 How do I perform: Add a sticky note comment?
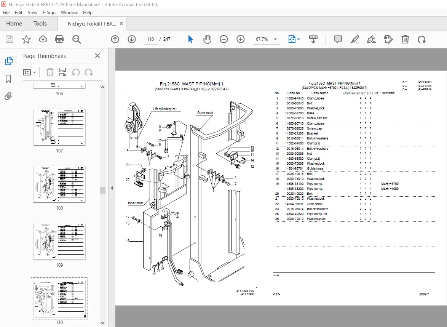[x=338, y=39]
